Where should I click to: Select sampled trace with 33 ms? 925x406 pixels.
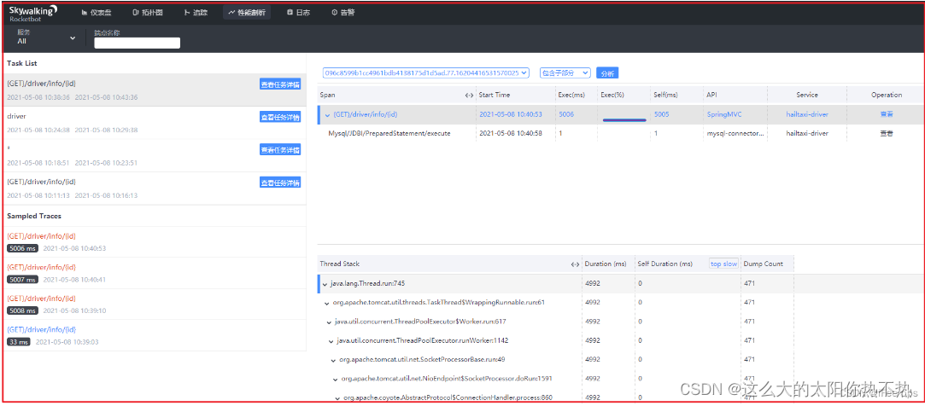tap(155, 335)
